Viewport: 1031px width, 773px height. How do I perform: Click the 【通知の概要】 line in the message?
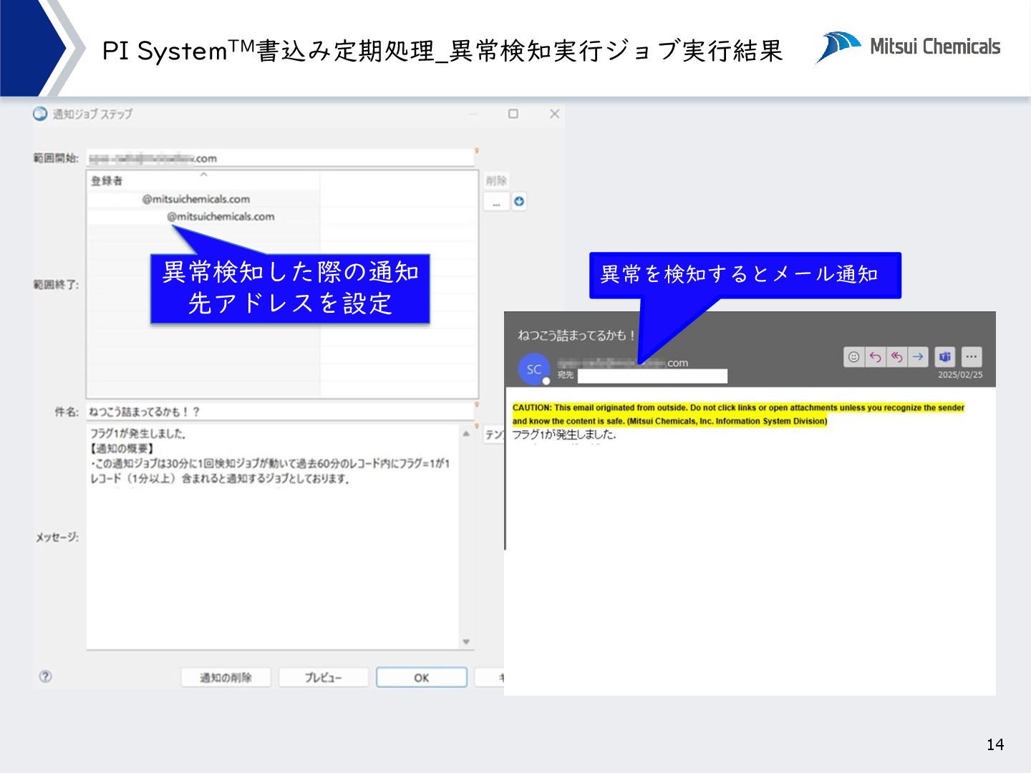[x=122, y=448]
